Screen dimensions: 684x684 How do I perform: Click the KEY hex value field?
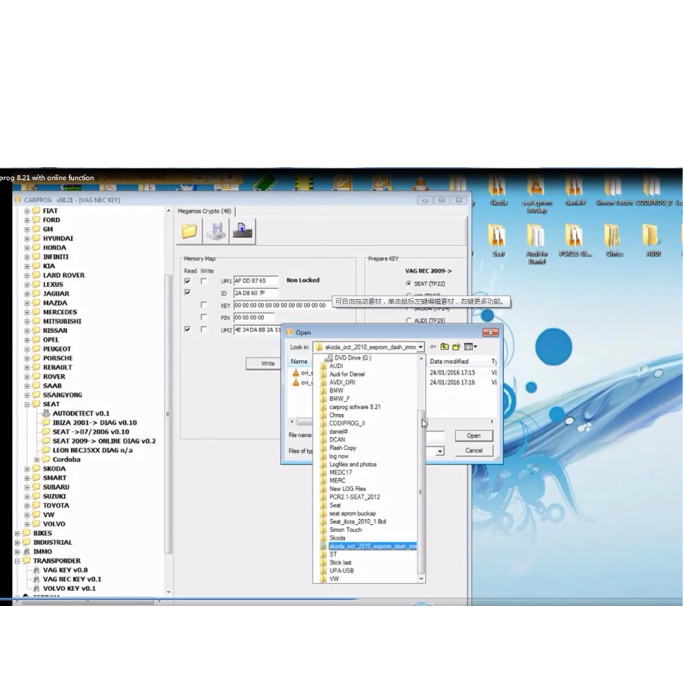282,305
